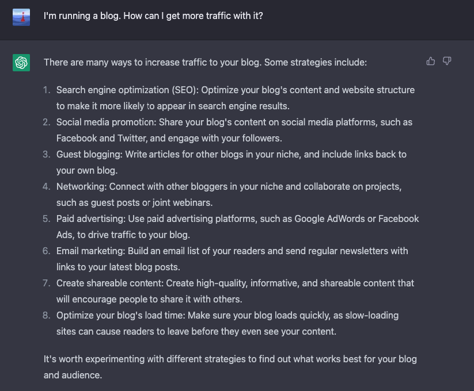Click the thumbs down icon on the response
Screen dimensions: 474x391
tap(447, 62)
